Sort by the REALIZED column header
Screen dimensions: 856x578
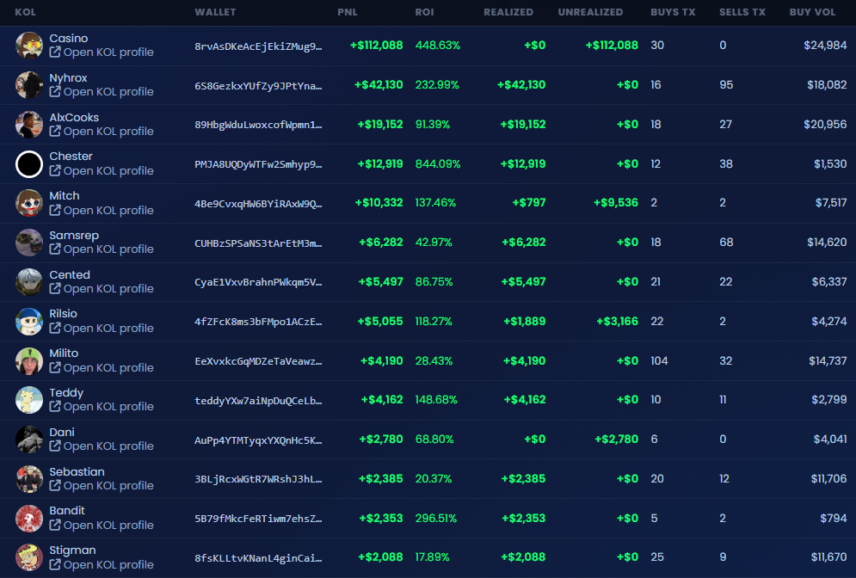508,12
